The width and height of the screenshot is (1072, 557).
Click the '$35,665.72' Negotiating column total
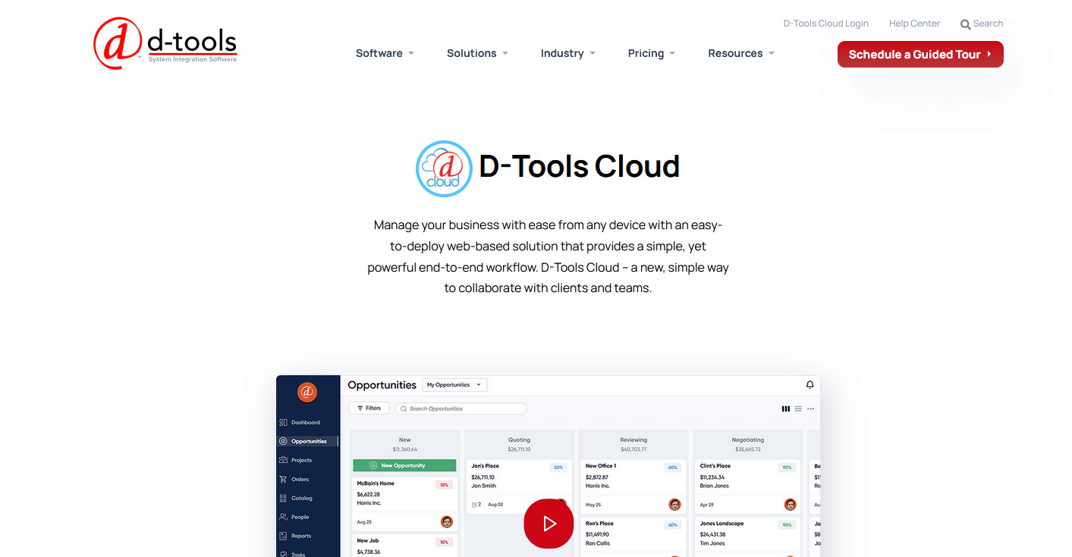tap(748, 449)
